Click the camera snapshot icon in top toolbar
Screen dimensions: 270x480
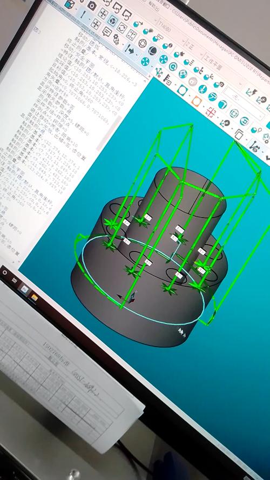92,5
